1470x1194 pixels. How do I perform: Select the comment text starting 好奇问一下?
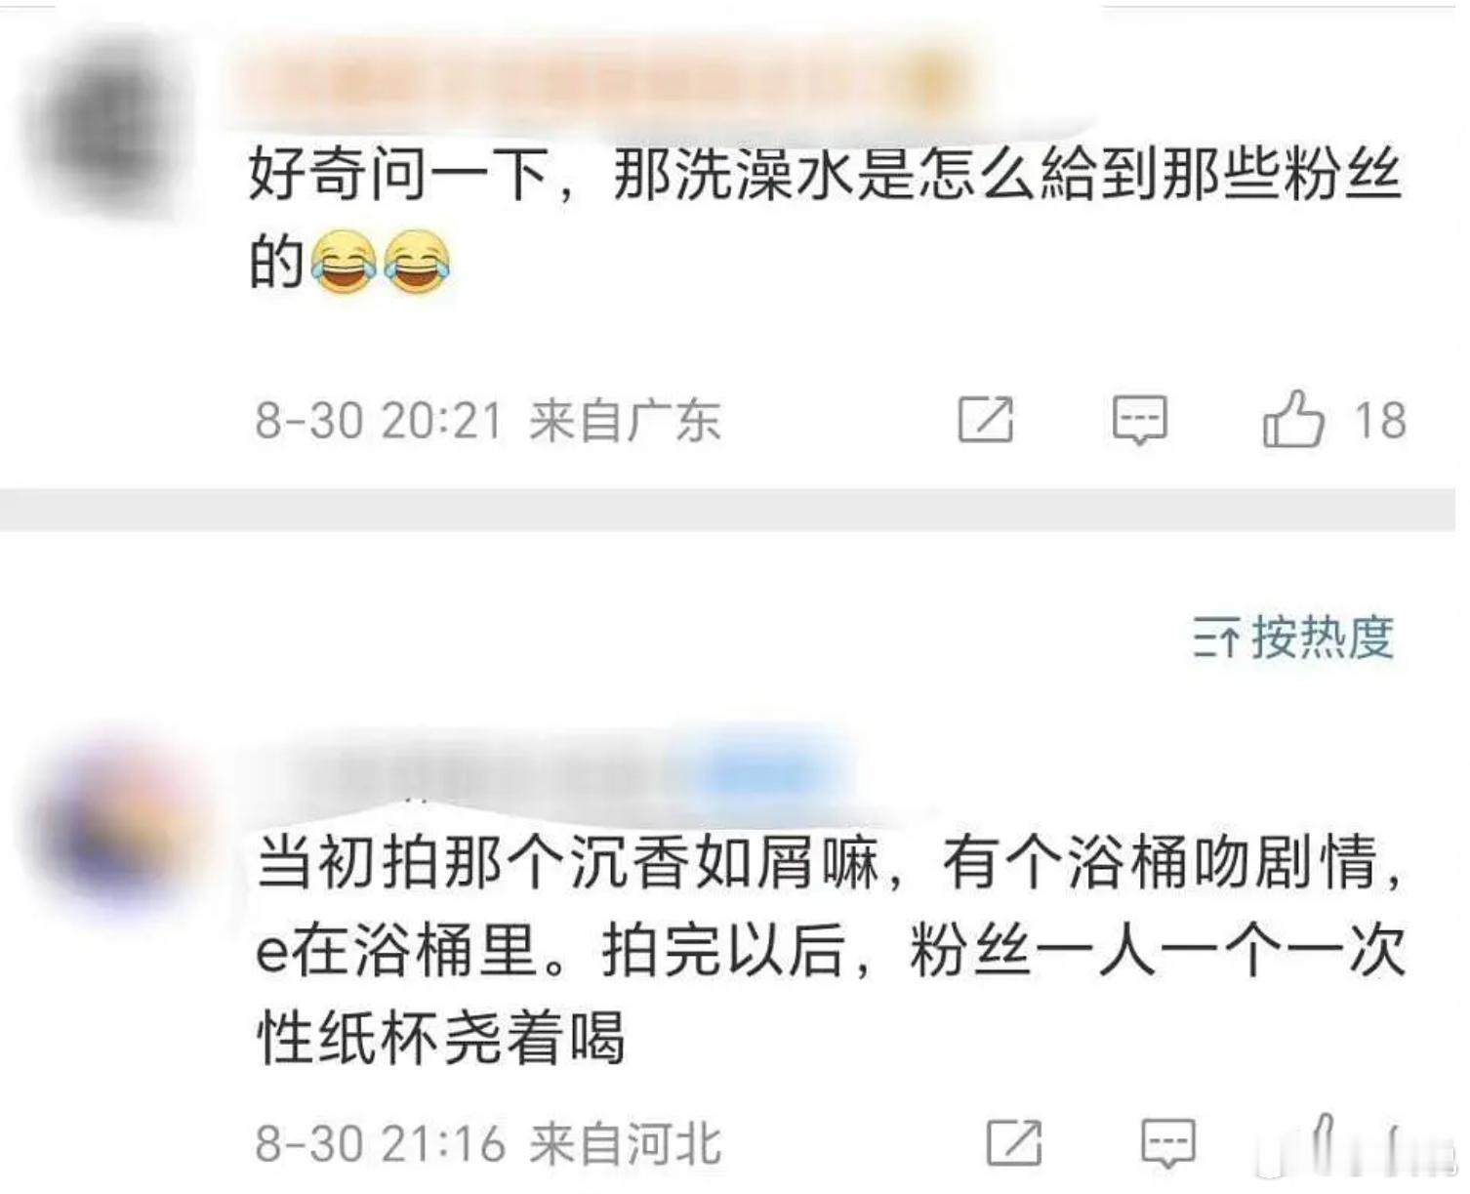point(825,219)
